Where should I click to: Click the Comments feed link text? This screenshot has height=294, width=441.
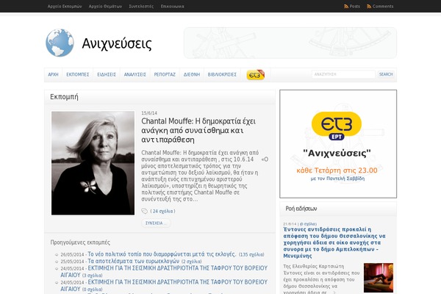pos(383,6)
